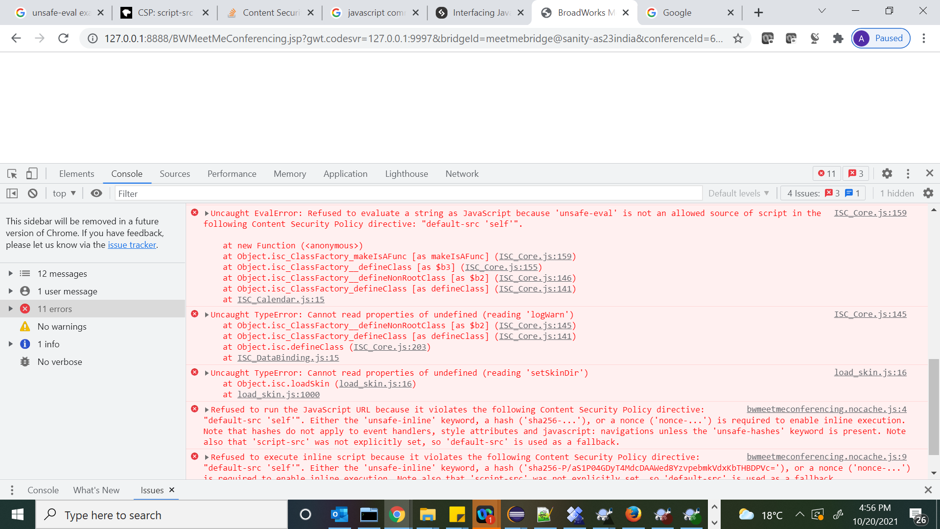Bookmark this page with the star icon
Image resolution: width=940 pixels, height=529 pixels.
click(738, 38)
